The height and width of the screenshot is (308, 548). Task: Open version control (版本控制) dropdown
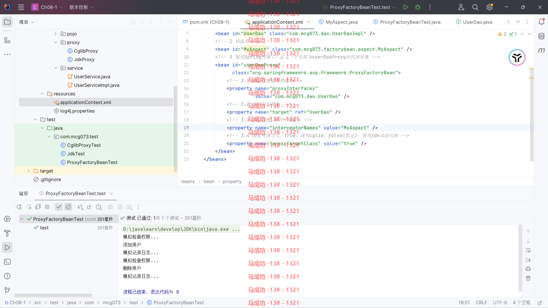tap(81, 7)
